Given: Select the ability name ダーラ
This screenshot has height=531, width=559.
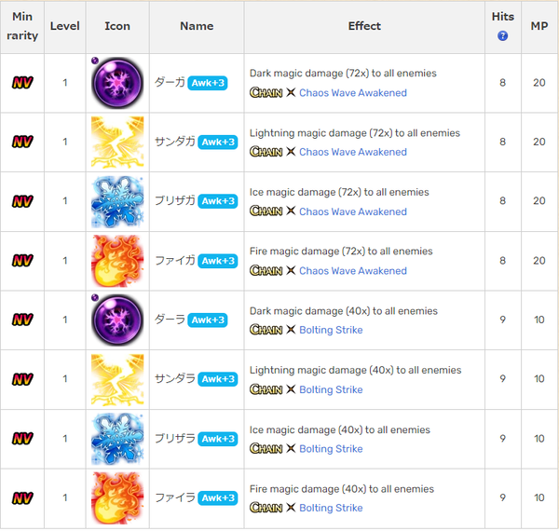Looking at the screenshot, I should pyautogui.click(x=170, y=320).
